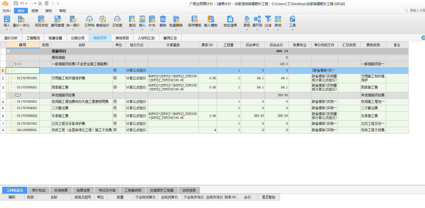Screen dimensions: 425x208
Task: Open the 标准换算 bottom tab
Action: pos(61,190)
